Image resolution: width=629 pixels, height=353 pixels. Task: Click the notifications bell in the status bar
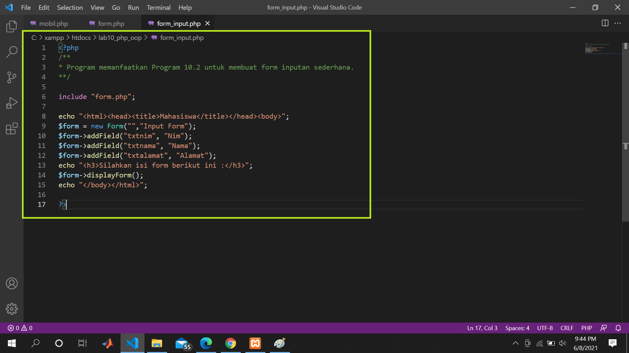[x=619, y=328]
